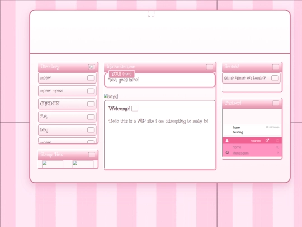Pop out the chatbox with external-window icon
This screenshot has height=227, width=302.
point(267,141)
